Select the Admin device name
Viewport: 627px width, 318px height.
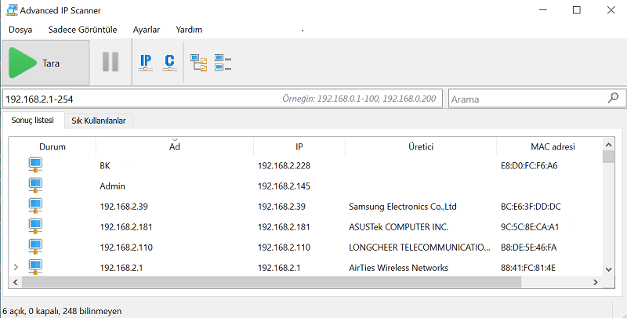[112, 186]
